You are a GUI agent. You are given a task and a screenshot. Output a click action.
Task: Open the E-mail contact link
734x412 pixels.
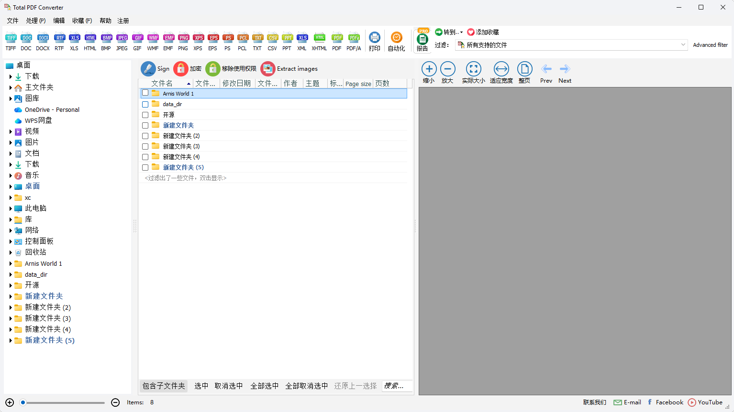point(627,402)
